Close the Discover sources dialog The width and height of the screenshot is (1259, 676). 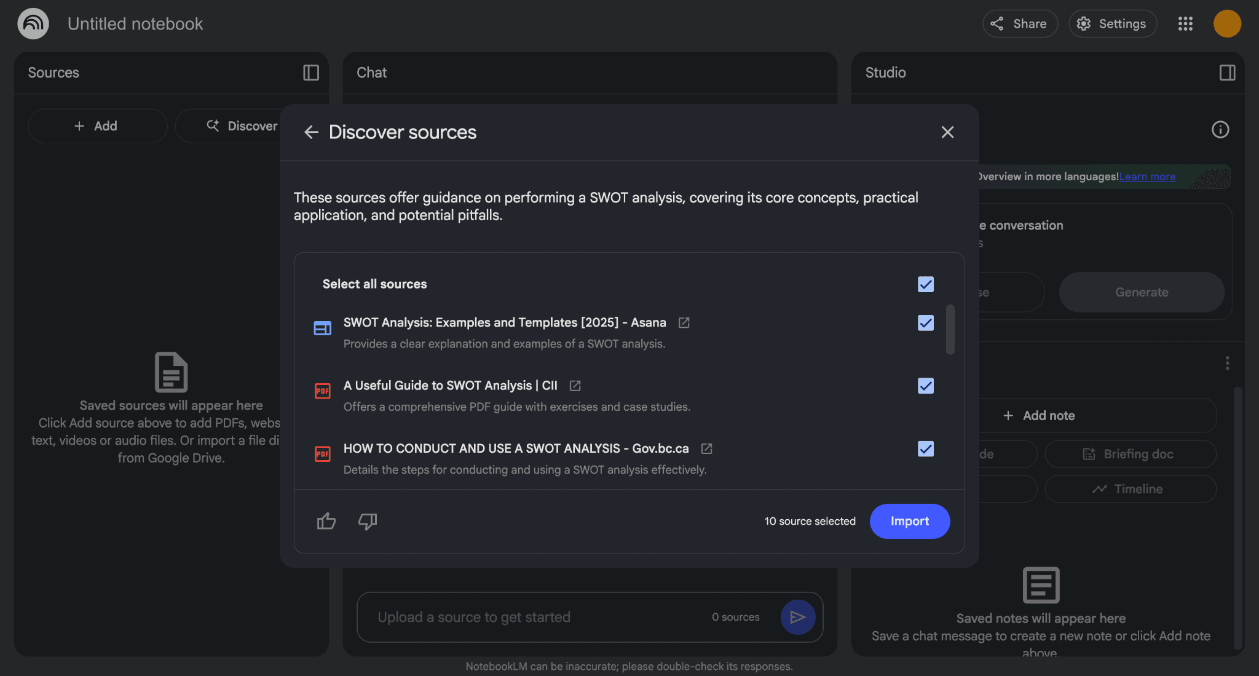[x=947, y=132]
